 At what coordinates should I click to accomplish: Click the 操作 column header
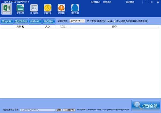(x=114, y=27)
